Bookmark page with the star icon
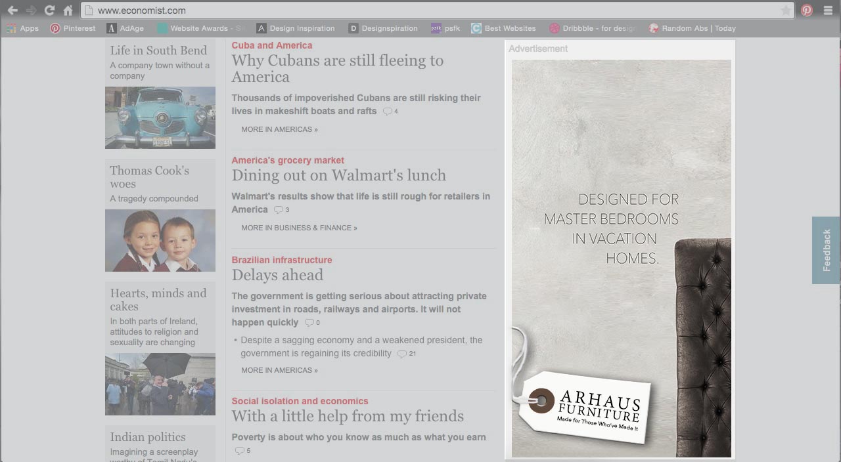841x462 pixels. pyautogui.click(x=785, y=10)
